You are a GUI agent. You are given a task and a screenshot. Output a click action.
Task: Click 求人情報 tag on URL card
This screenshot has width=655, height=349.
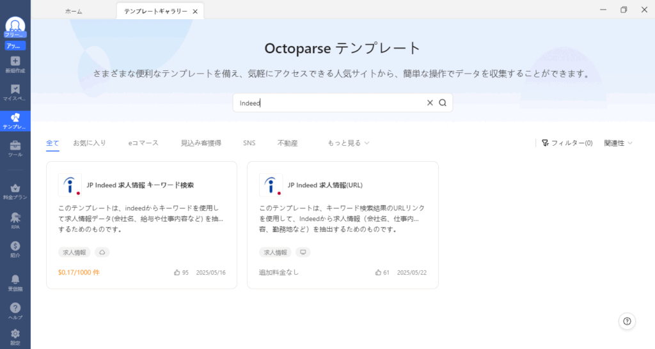[275, 252]
